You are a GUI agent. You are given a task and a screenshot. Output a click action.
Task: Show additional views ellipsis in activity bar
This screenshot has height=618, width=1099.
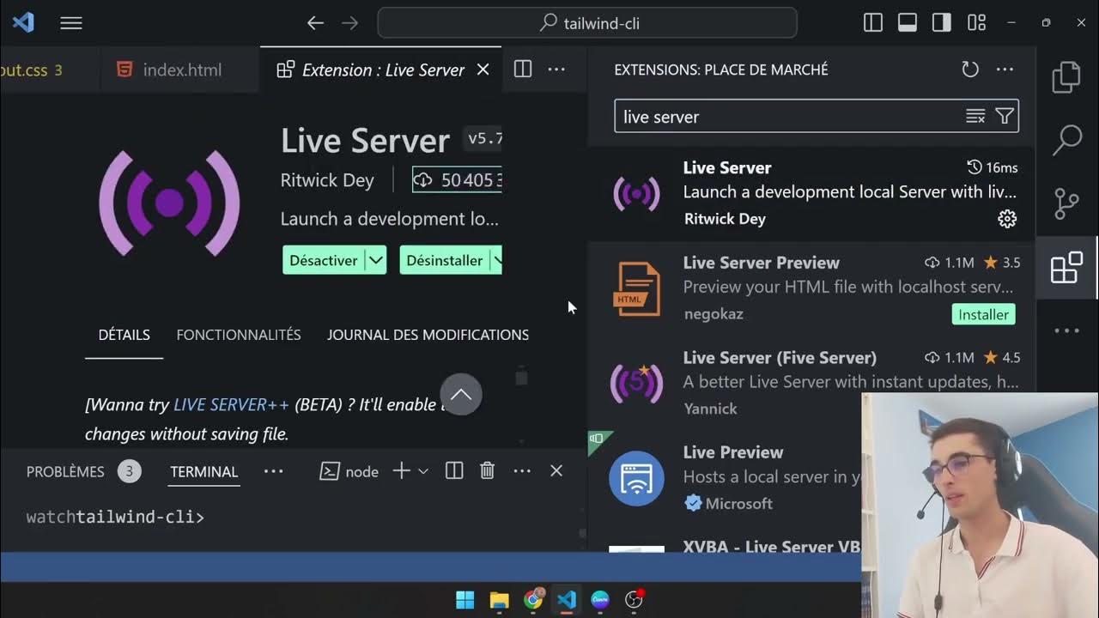click(x=1066, y=330)
